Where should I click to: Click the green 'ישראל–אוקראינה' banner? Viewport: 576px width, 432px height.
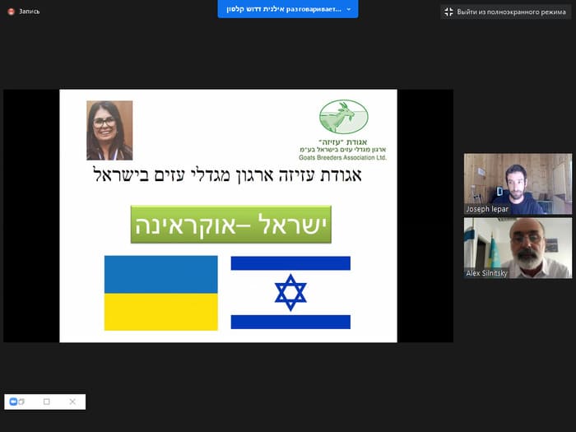pyautogui.click(x=231, y=225)
